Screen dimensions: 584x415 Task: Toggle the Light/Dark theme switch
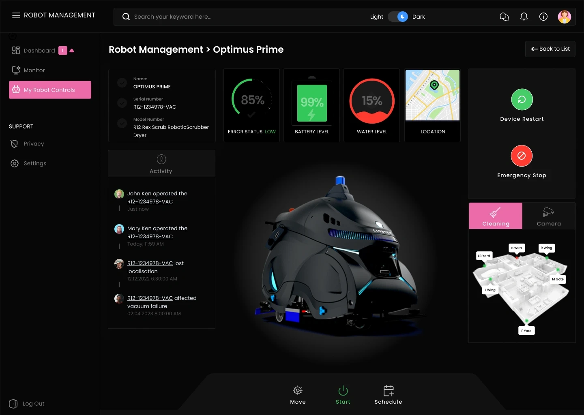tap(398, 17)
